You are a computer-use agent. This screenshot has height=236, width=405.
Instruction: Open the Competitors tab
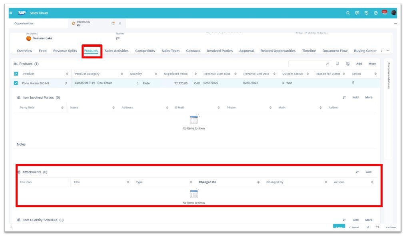point(145,51)
